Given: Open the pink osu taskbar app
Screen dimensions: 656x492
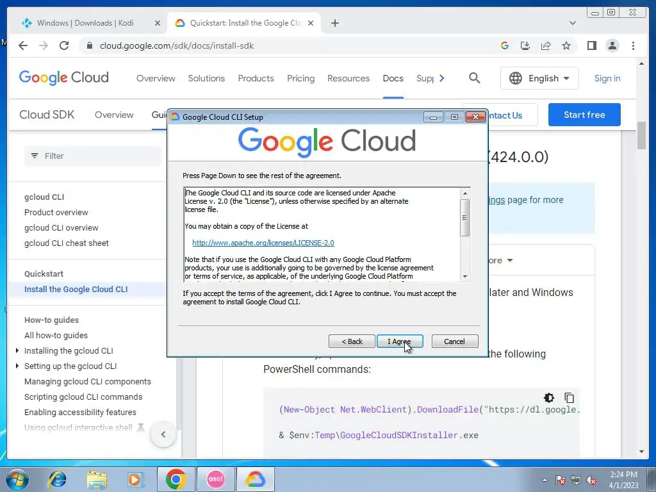Looking at the screenshot, I should [x=216, y=479].
